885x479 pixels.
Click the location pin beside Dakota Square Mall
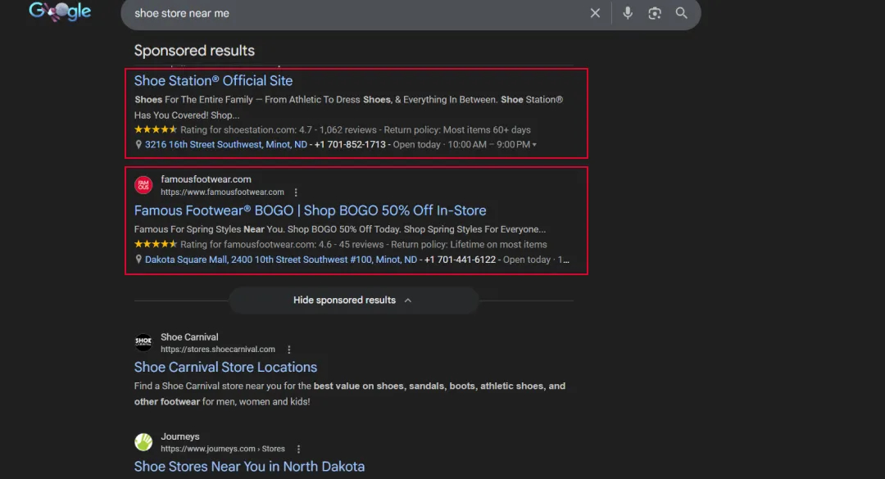point(138,259)
